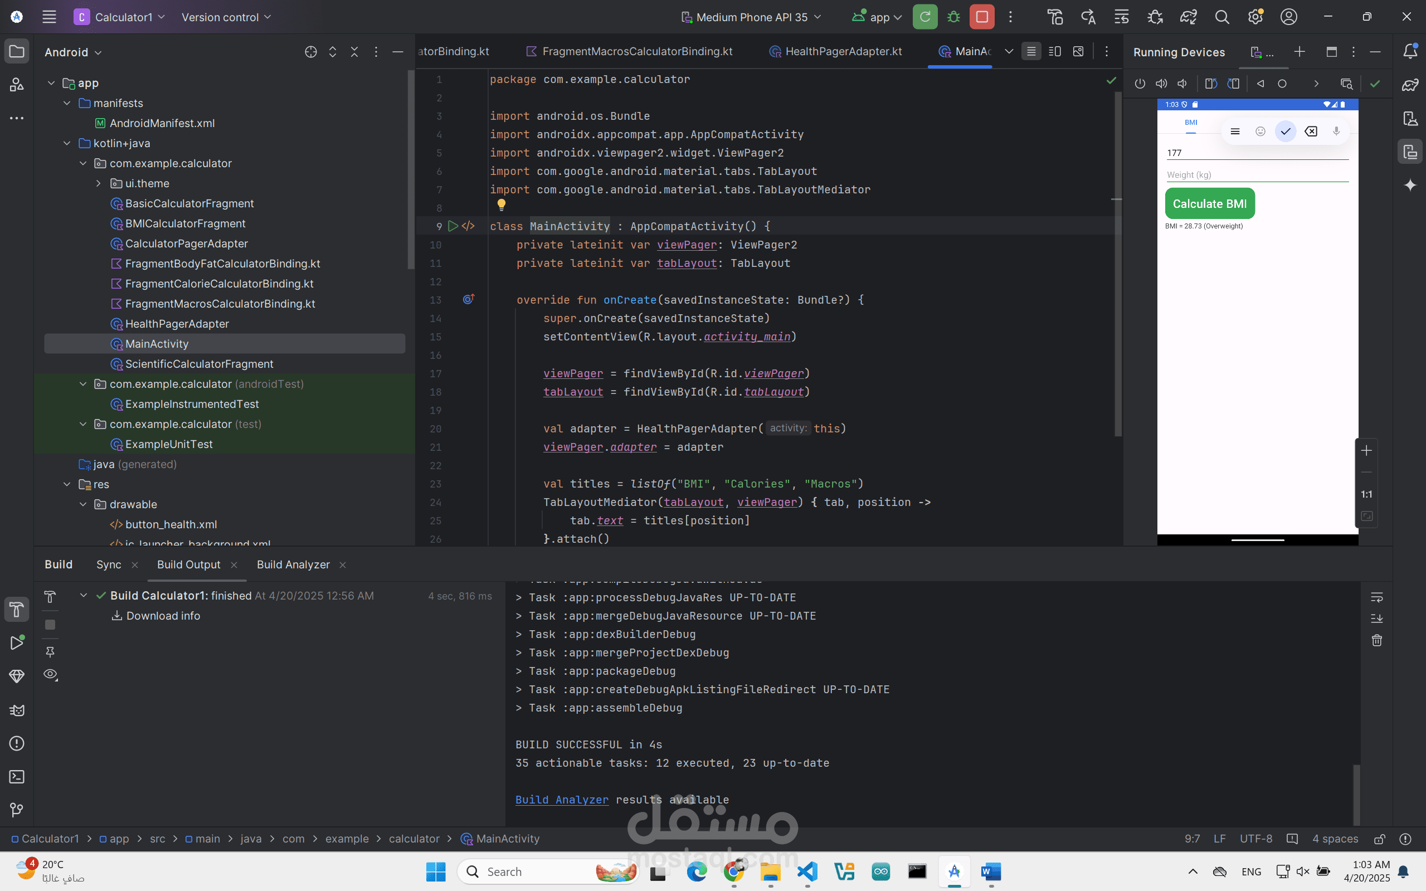This screenshot has width=1426, height=891.
Task: Expand the ui.theme package
Action: [x=99, y=183]
